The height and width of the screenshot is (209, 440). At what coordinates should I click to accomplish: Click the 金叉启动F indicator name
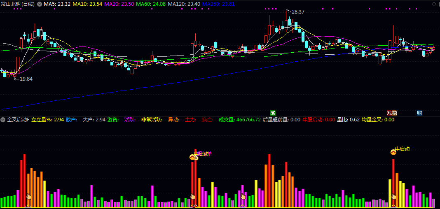(18, 120)
